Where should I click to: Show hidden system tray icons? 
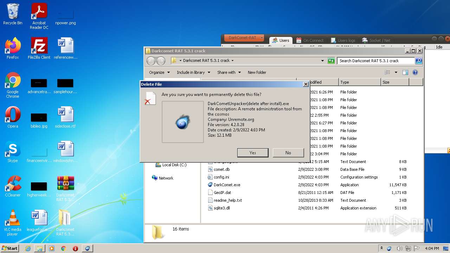pos(381,248)
